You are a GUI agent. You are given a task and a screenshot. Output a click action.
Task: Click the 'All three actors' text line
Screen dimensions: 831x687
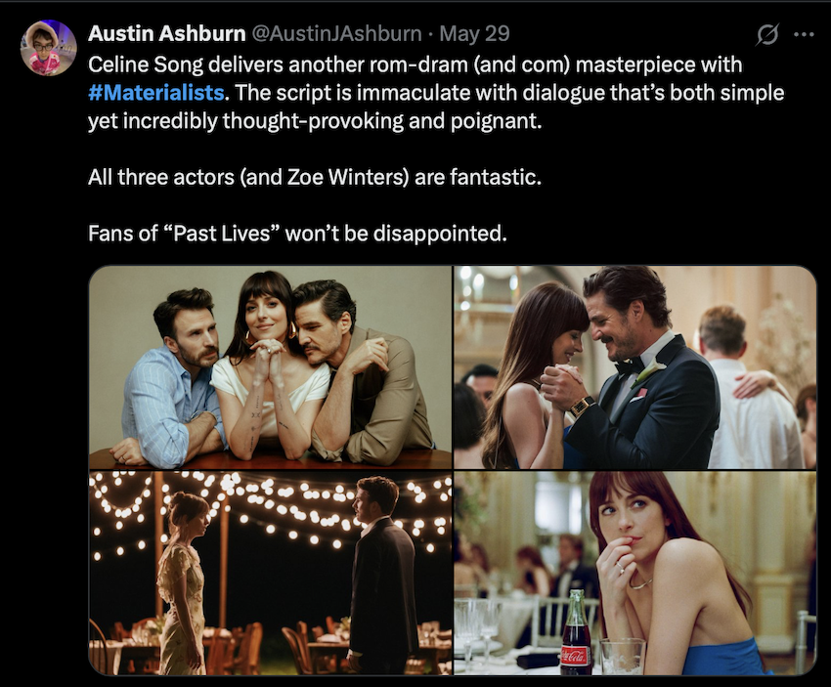click(315, 177)
